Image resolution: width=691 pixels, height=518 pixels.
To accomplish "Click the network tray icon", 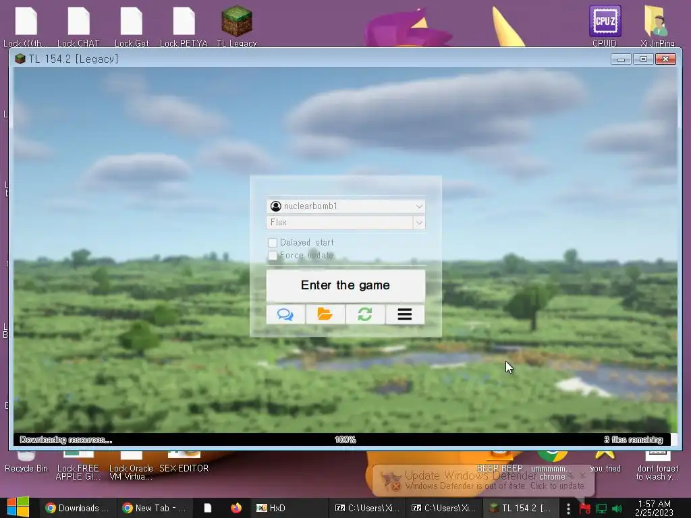I will click(x=601, y=509).
